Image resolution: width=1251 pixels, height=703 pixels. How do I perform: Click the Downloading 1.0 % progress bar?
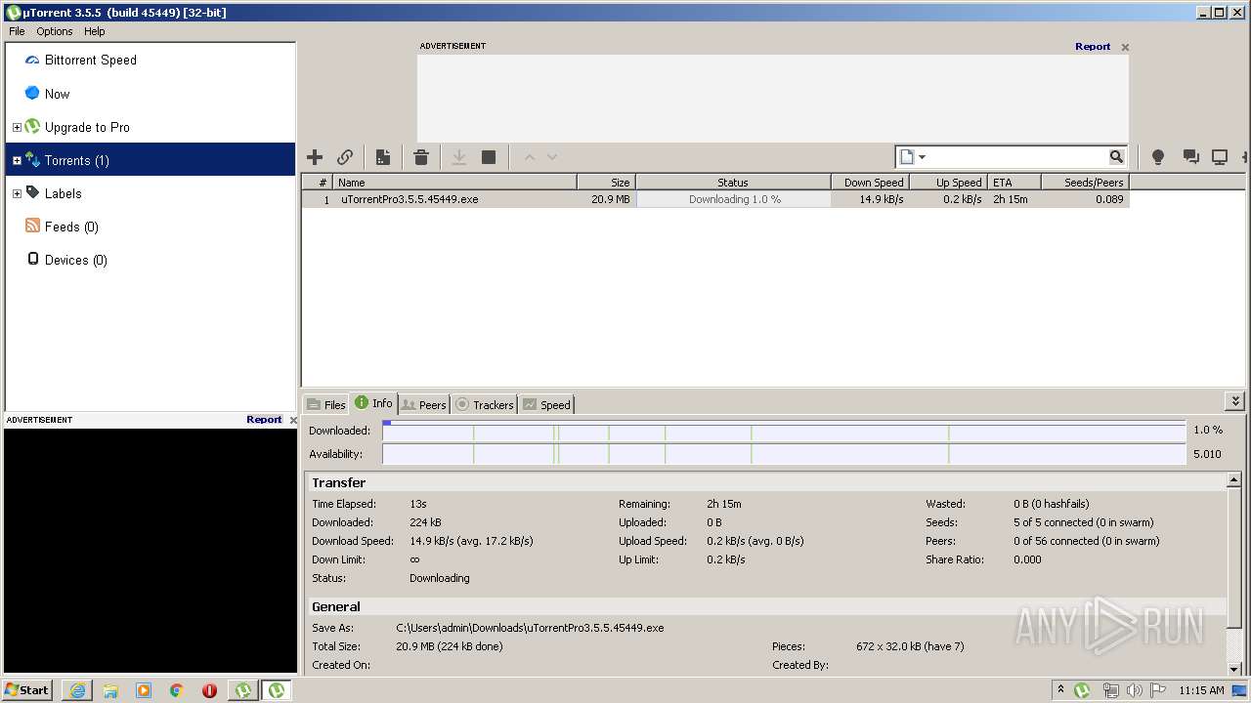click(734, 199)
